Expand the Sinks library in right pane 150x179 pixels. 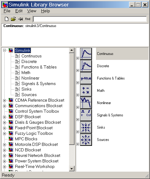[x=78, y=132]
